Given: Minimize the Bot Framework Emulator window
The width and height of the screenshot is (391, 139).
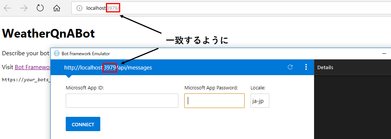Looking at the screenshot, I should [x=384, y=53].
